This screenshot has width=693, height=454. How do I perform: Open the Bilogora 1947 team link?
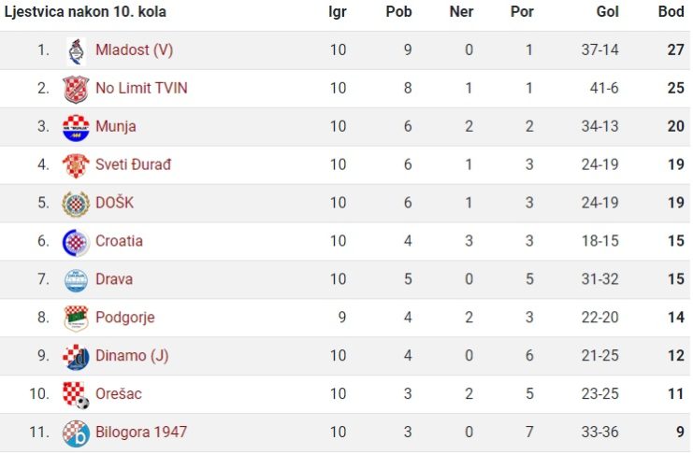click(x=141, y=432)
